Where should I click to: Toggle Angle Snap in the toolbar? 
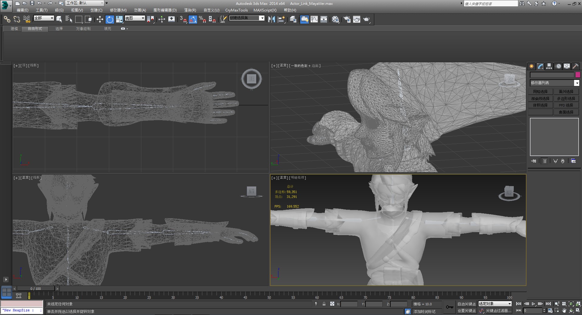click(x=193, y=19)
